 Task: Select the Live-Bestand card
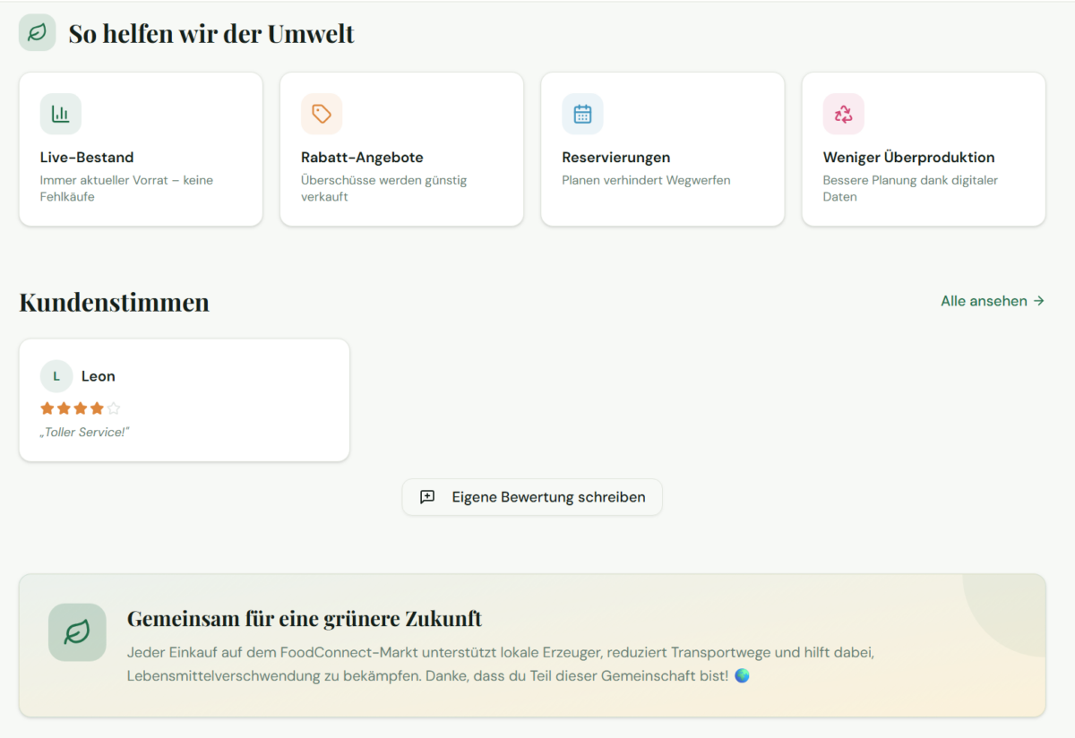click(x=141, y=150)
